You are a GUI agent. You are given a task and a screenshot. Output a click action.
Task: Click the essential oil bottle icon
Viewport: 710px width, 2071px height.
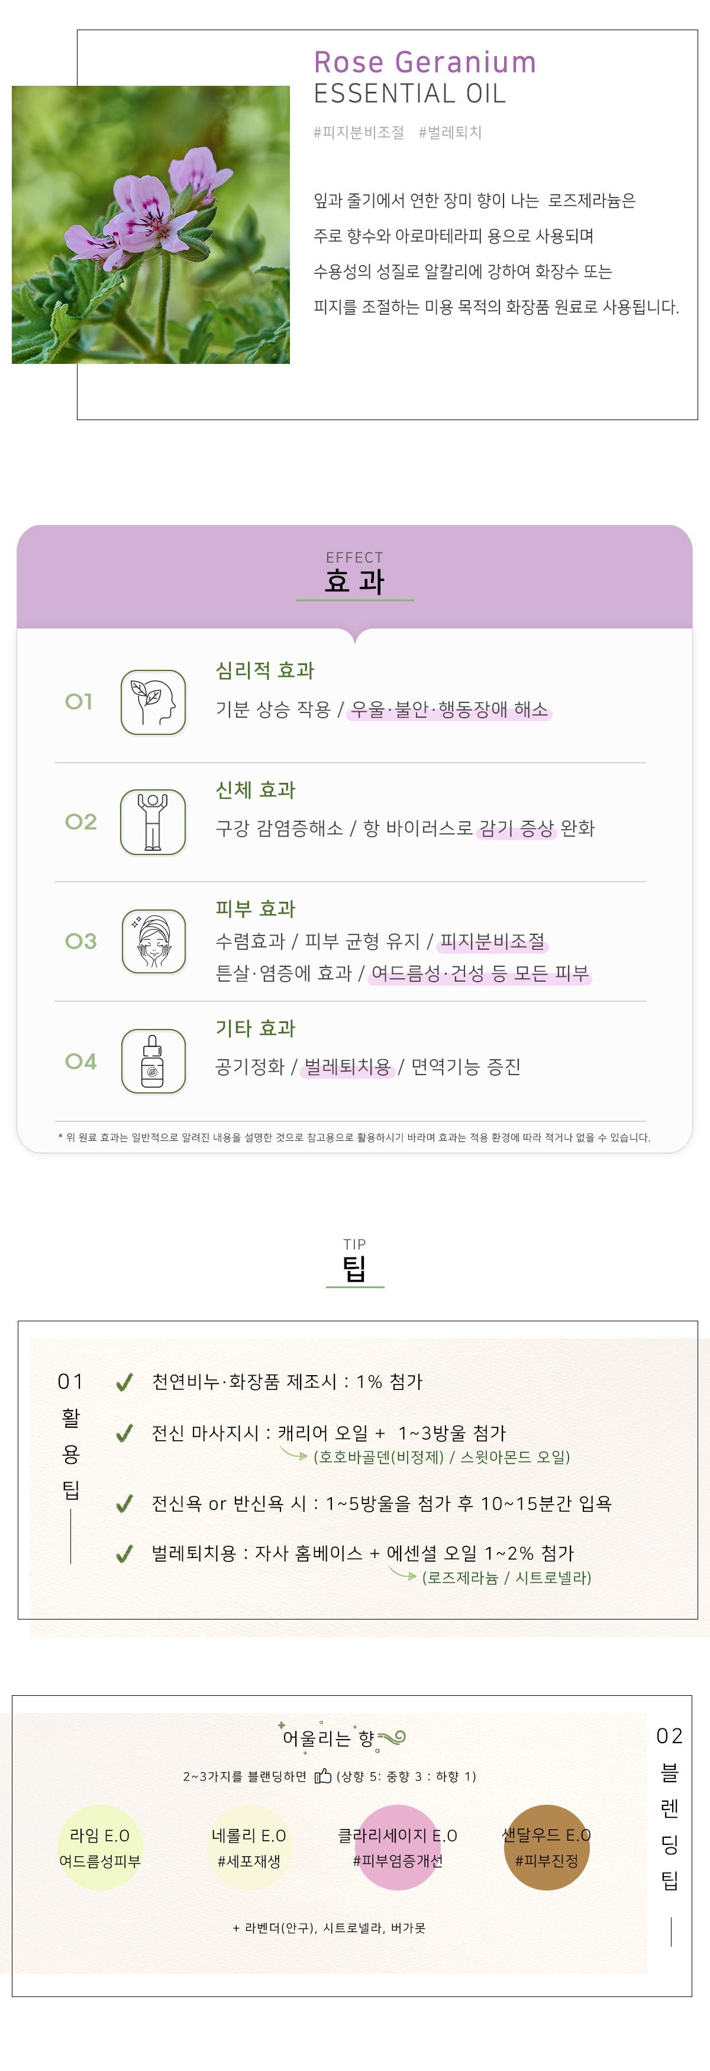(153, 1060)
